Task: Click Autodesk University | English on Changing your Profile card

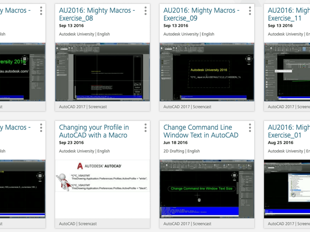Action: point(84,151)
